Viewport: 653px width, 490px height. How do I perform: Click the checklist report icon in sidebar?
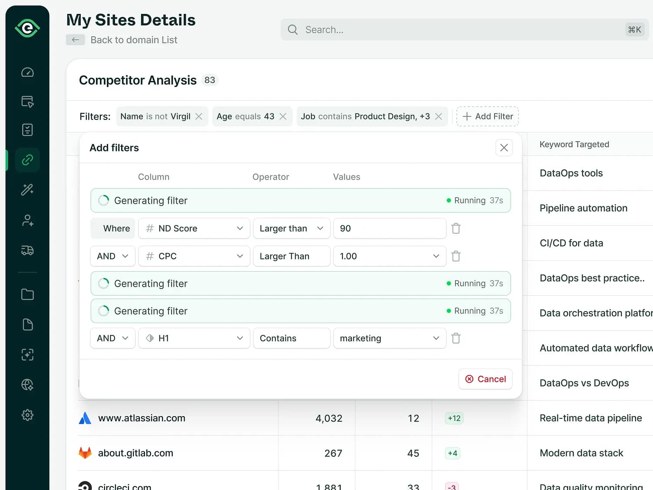[27, 129]
